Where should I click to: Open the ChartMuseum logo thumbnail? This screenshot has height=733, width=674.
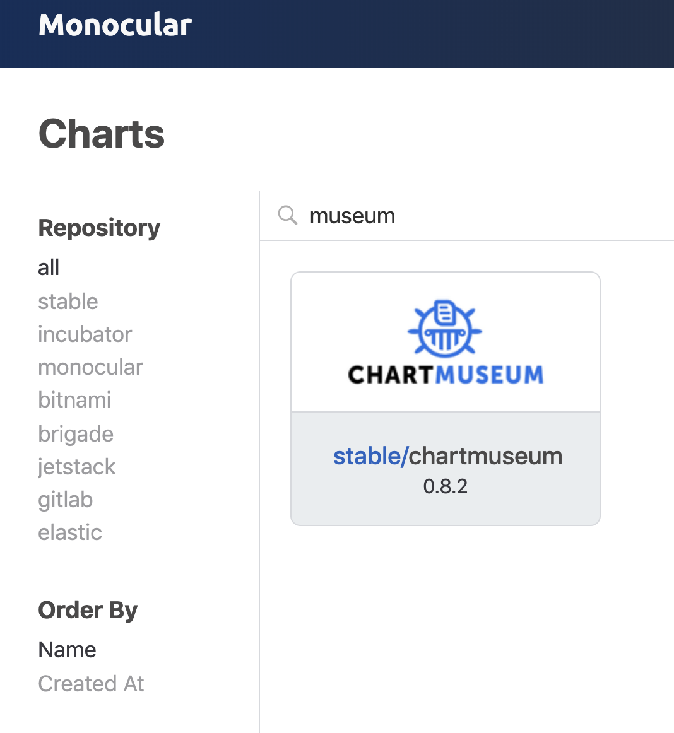(446, 342)
